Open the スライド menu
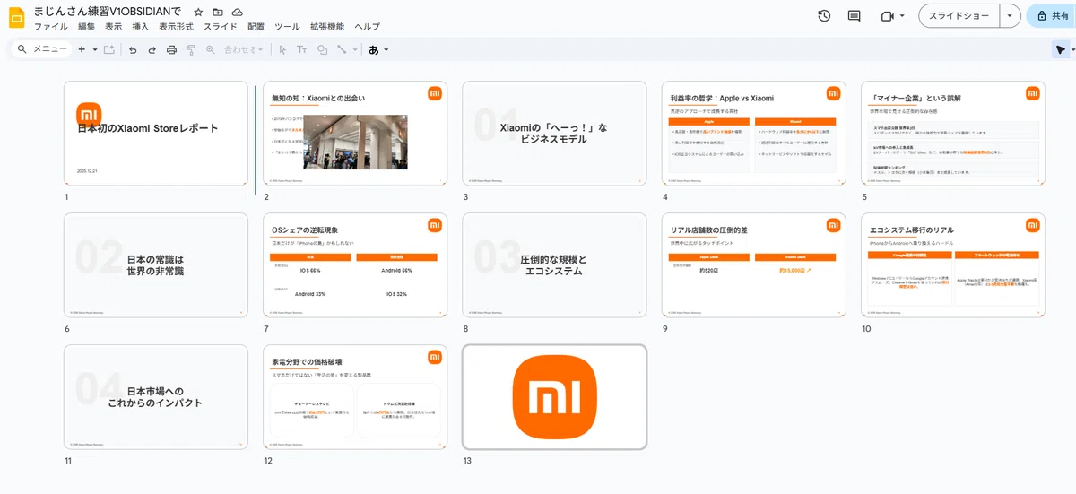 [x=221, y=27]
